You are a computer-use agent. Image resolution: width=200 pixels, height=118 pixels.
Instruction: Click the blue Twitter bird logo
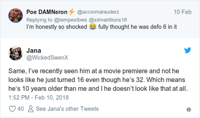[187, 50]
